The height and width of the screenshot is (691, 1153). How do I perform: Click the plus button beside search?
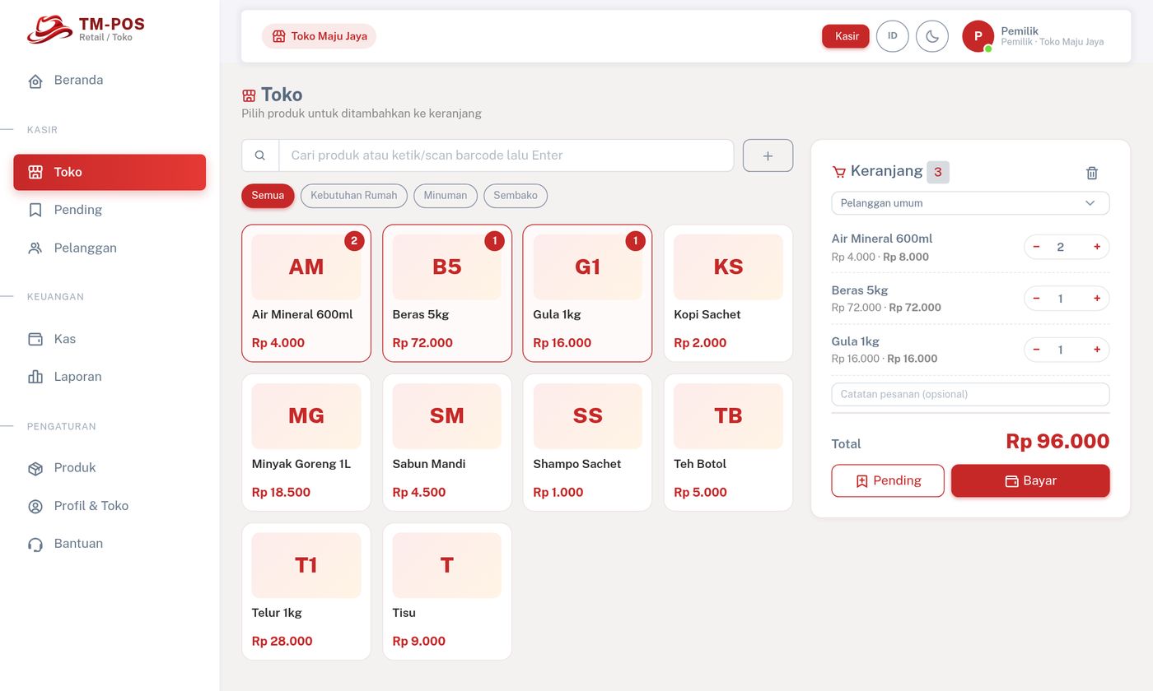click(768, 155)
